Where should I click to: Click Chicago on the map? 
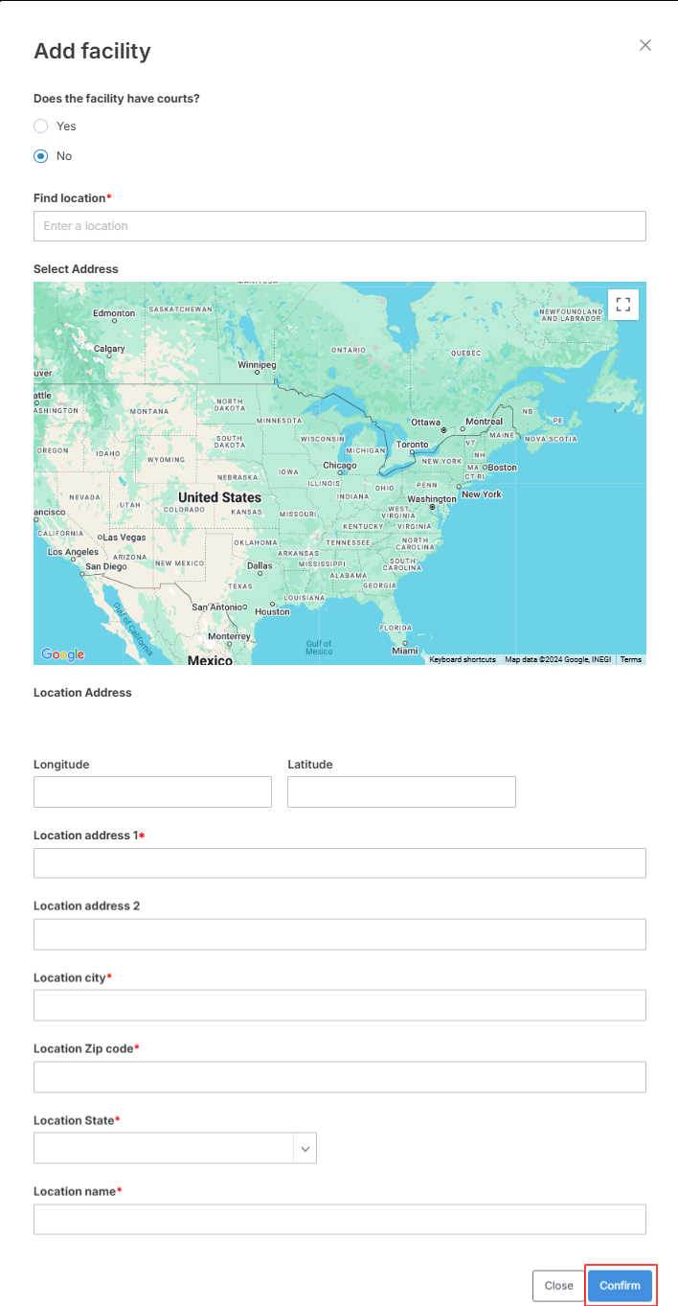(340, 467)
